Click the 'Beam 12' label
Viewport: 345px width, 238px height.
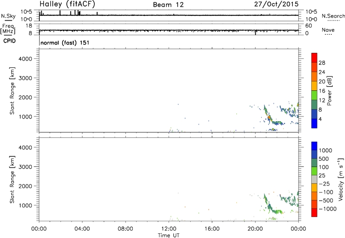[168, 5]
